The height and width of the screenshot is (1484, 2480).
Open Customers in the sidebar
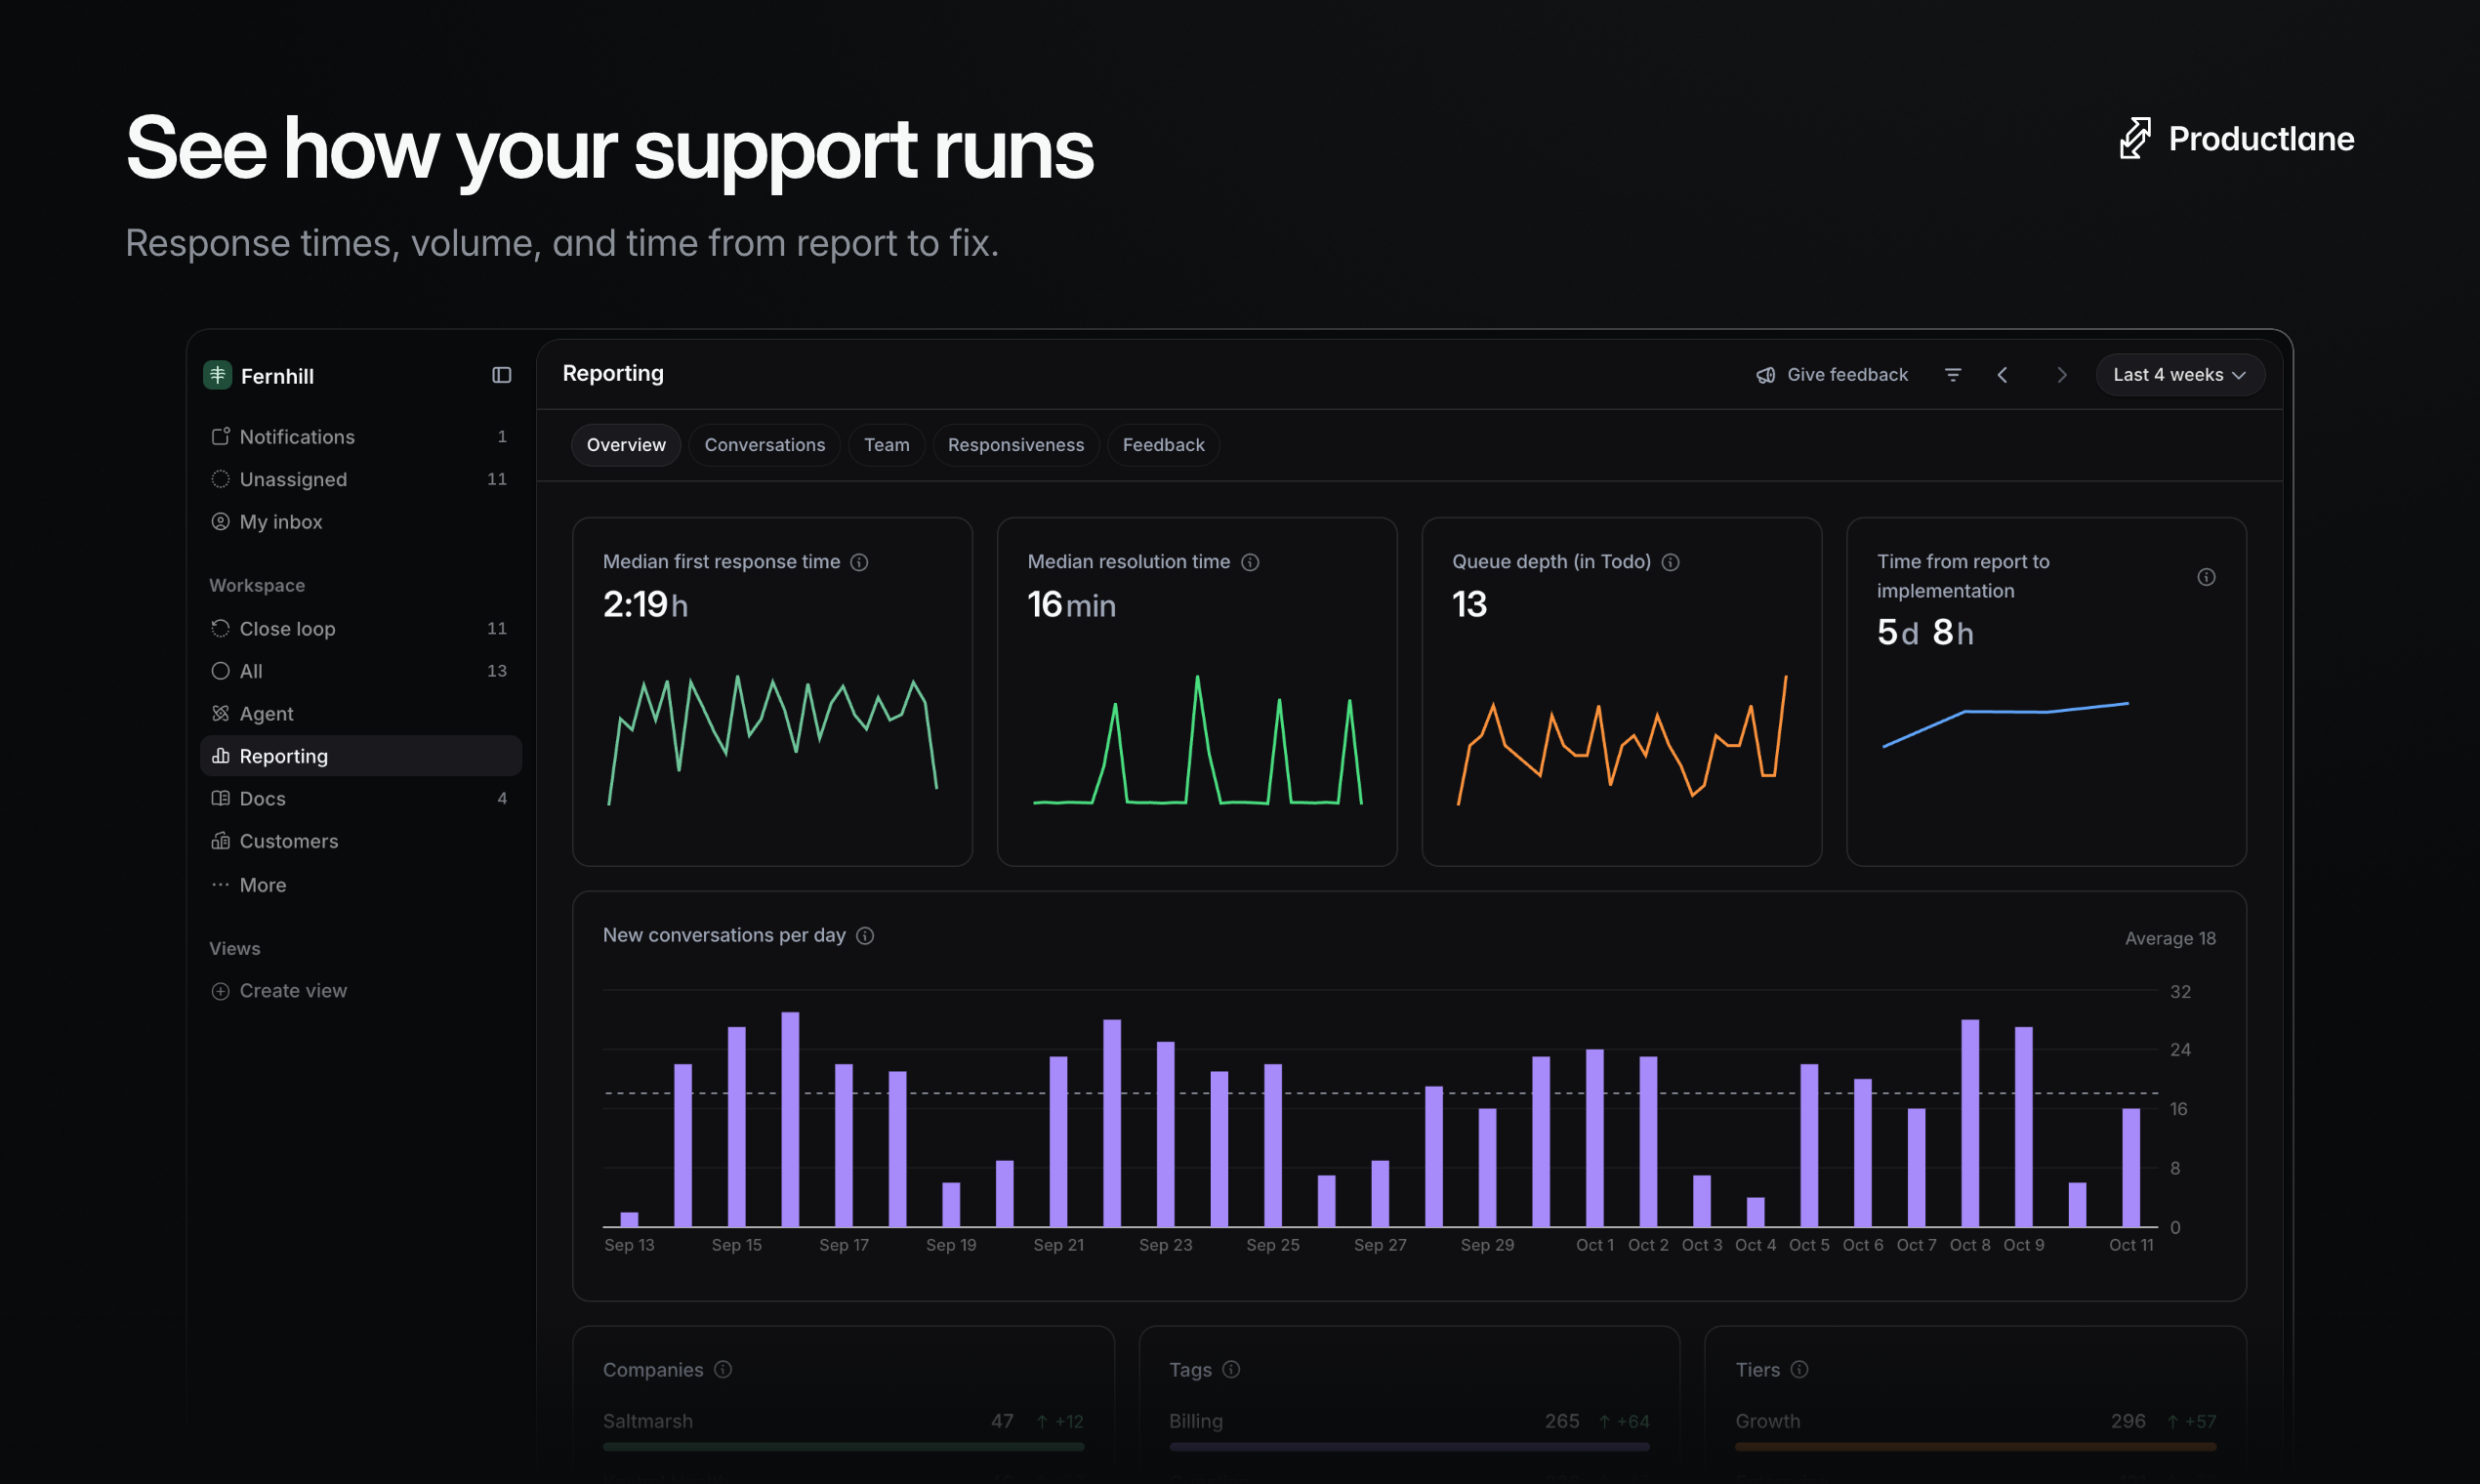click(x=361, y=841)
